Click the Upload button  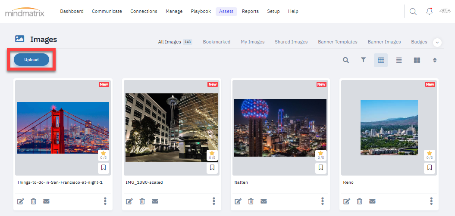31,60
